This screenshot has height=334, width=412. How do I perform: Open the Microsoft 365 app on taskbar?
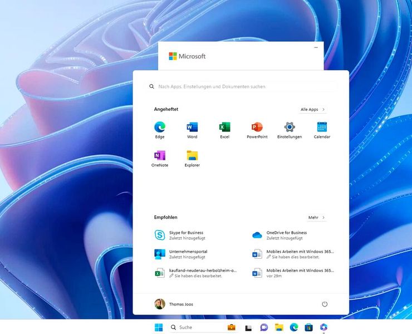[x=323, y=327]
